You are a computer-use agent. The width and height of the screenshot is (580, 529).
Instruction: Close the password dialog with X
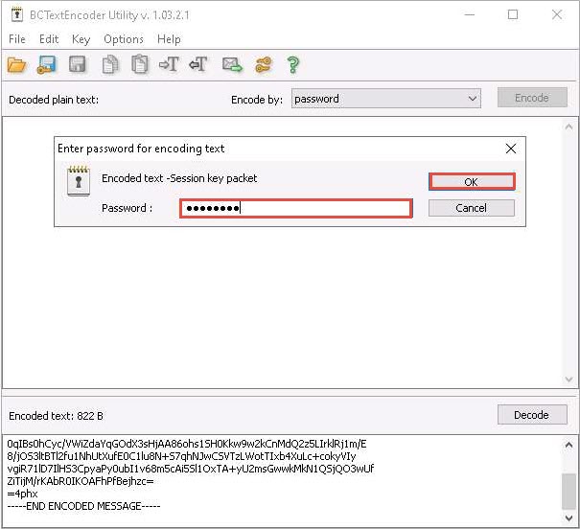pyautogui.click(x=510, y=149)
